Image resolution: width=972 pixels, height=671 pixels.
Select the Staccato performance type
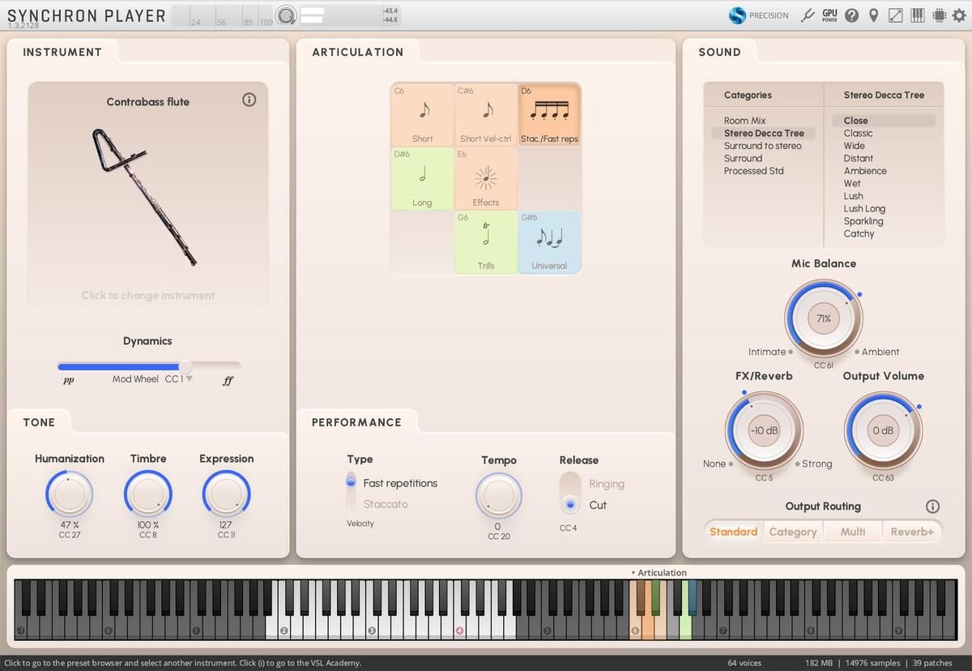point(385,504)
